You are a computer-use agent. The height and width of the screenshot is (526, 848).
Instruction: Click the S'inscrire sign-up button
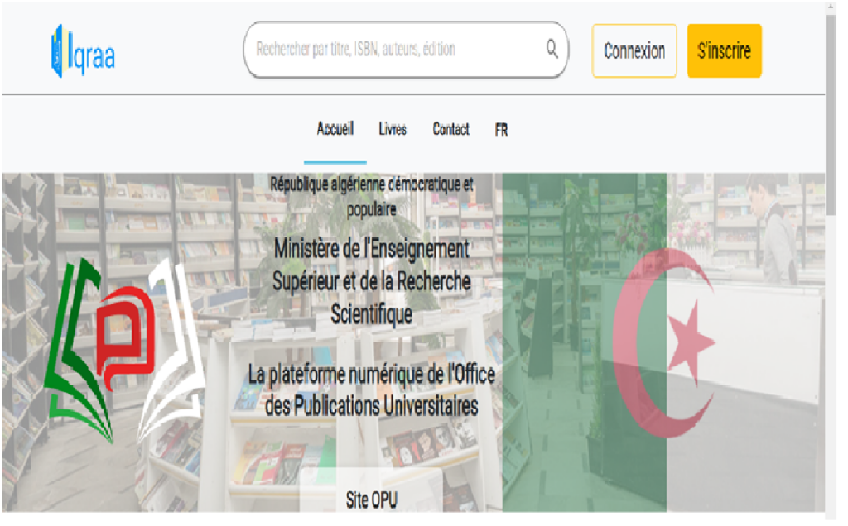click(725, 50)
